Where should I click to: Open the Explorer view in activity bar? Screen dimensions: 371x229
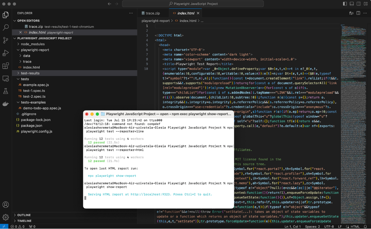point(5,15)
